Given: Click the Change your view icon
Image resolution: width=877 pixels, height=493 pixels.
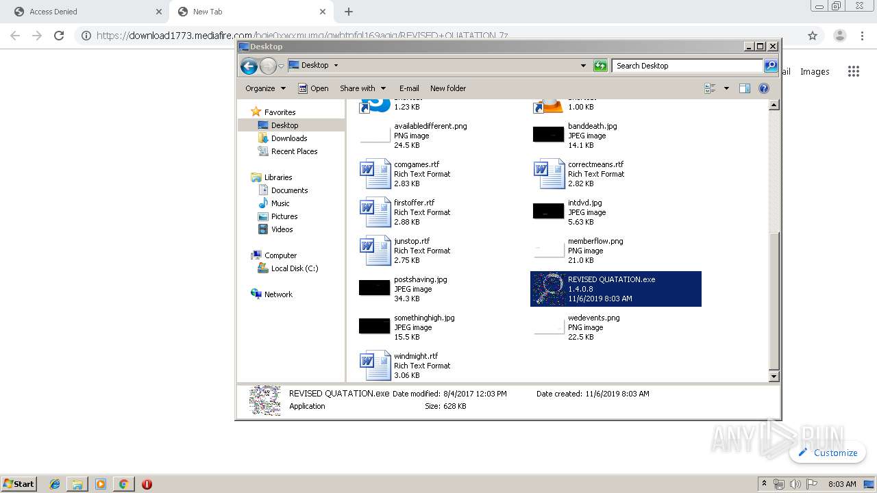Looking at the screenshot, I should pos(710,88).
